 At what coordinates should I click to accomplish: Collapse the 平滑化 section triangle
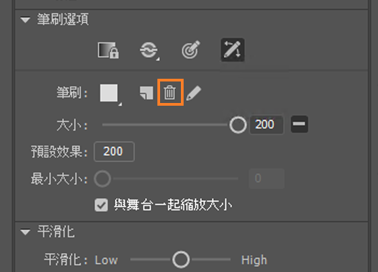point(26,232)
